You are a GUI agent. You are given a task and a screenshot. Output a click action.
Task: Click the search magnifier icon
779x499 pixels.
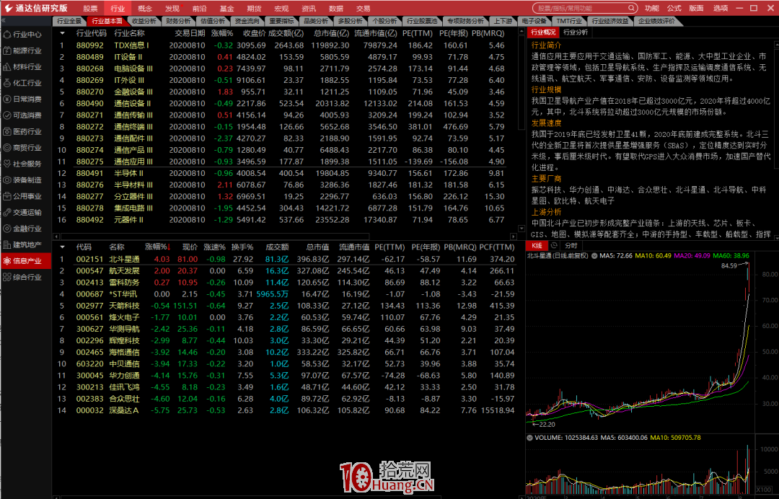[x=631, y=8]
